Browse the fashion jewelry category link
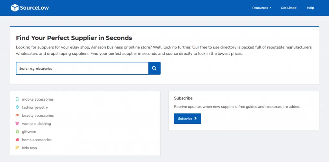The height and width of the screenshot is (162, 329). (x=35, y=107)
